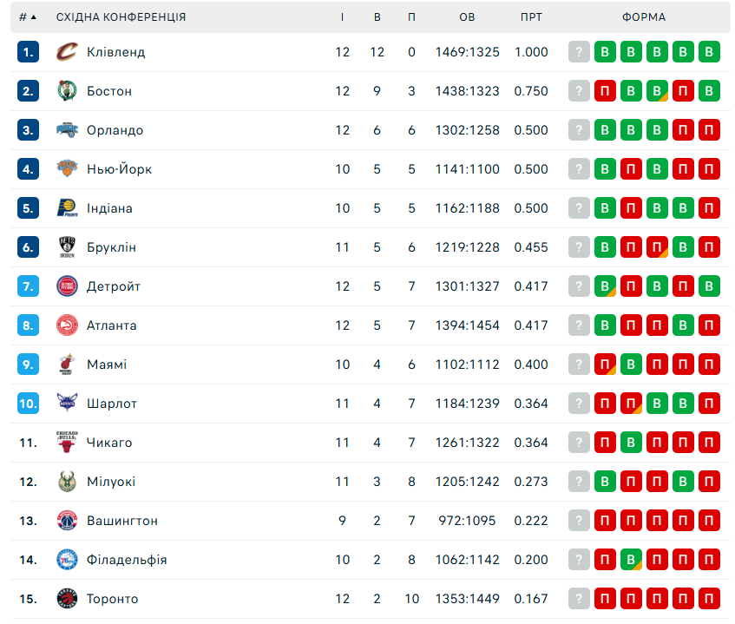The image size is (735, 624).
Task: Click the New York Knicks logo
Action: pyautogui.click(x=67, y=168)
